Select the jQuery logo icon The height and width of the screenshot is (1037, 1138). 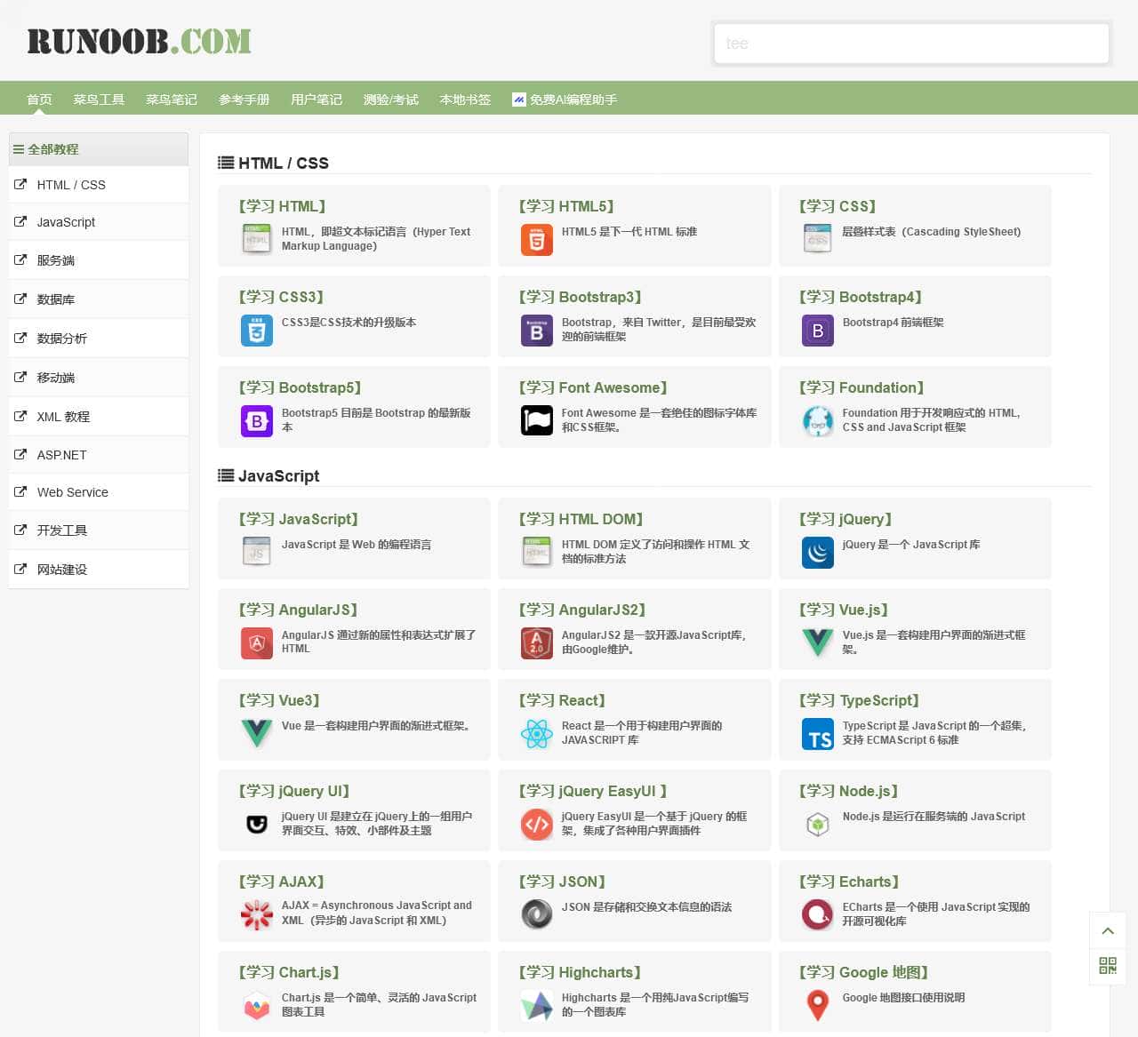817,553
